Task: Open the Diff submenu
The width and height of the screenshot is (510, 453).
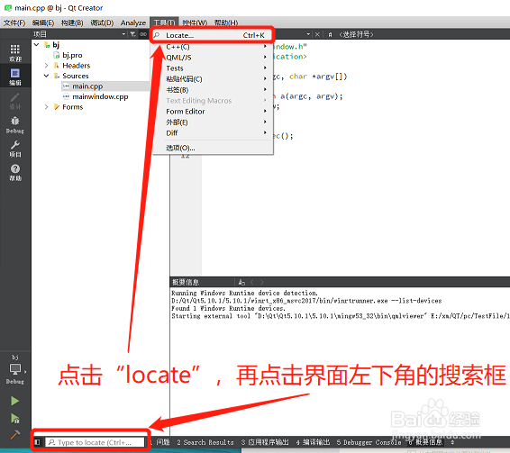Action: tap(213, 132)
